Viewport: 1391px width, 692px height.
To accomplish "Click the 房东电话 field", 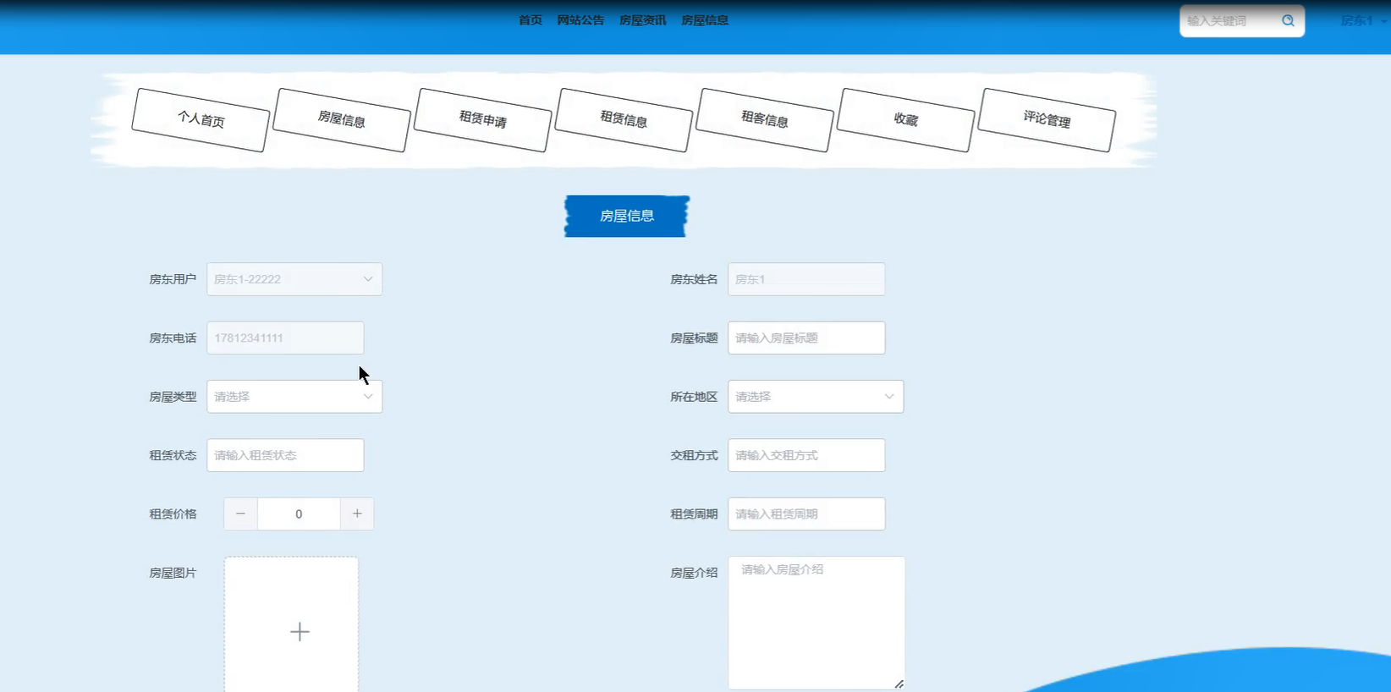I will click(285, 338).
